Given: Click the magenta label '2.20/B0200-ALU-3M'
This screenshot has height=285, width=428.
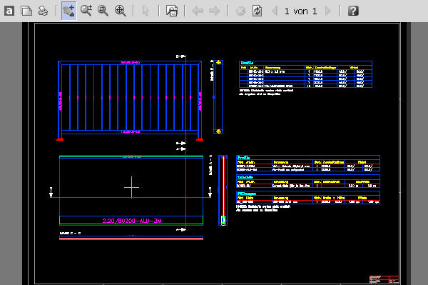Looking at the screenshot, I should coord(132,221).
